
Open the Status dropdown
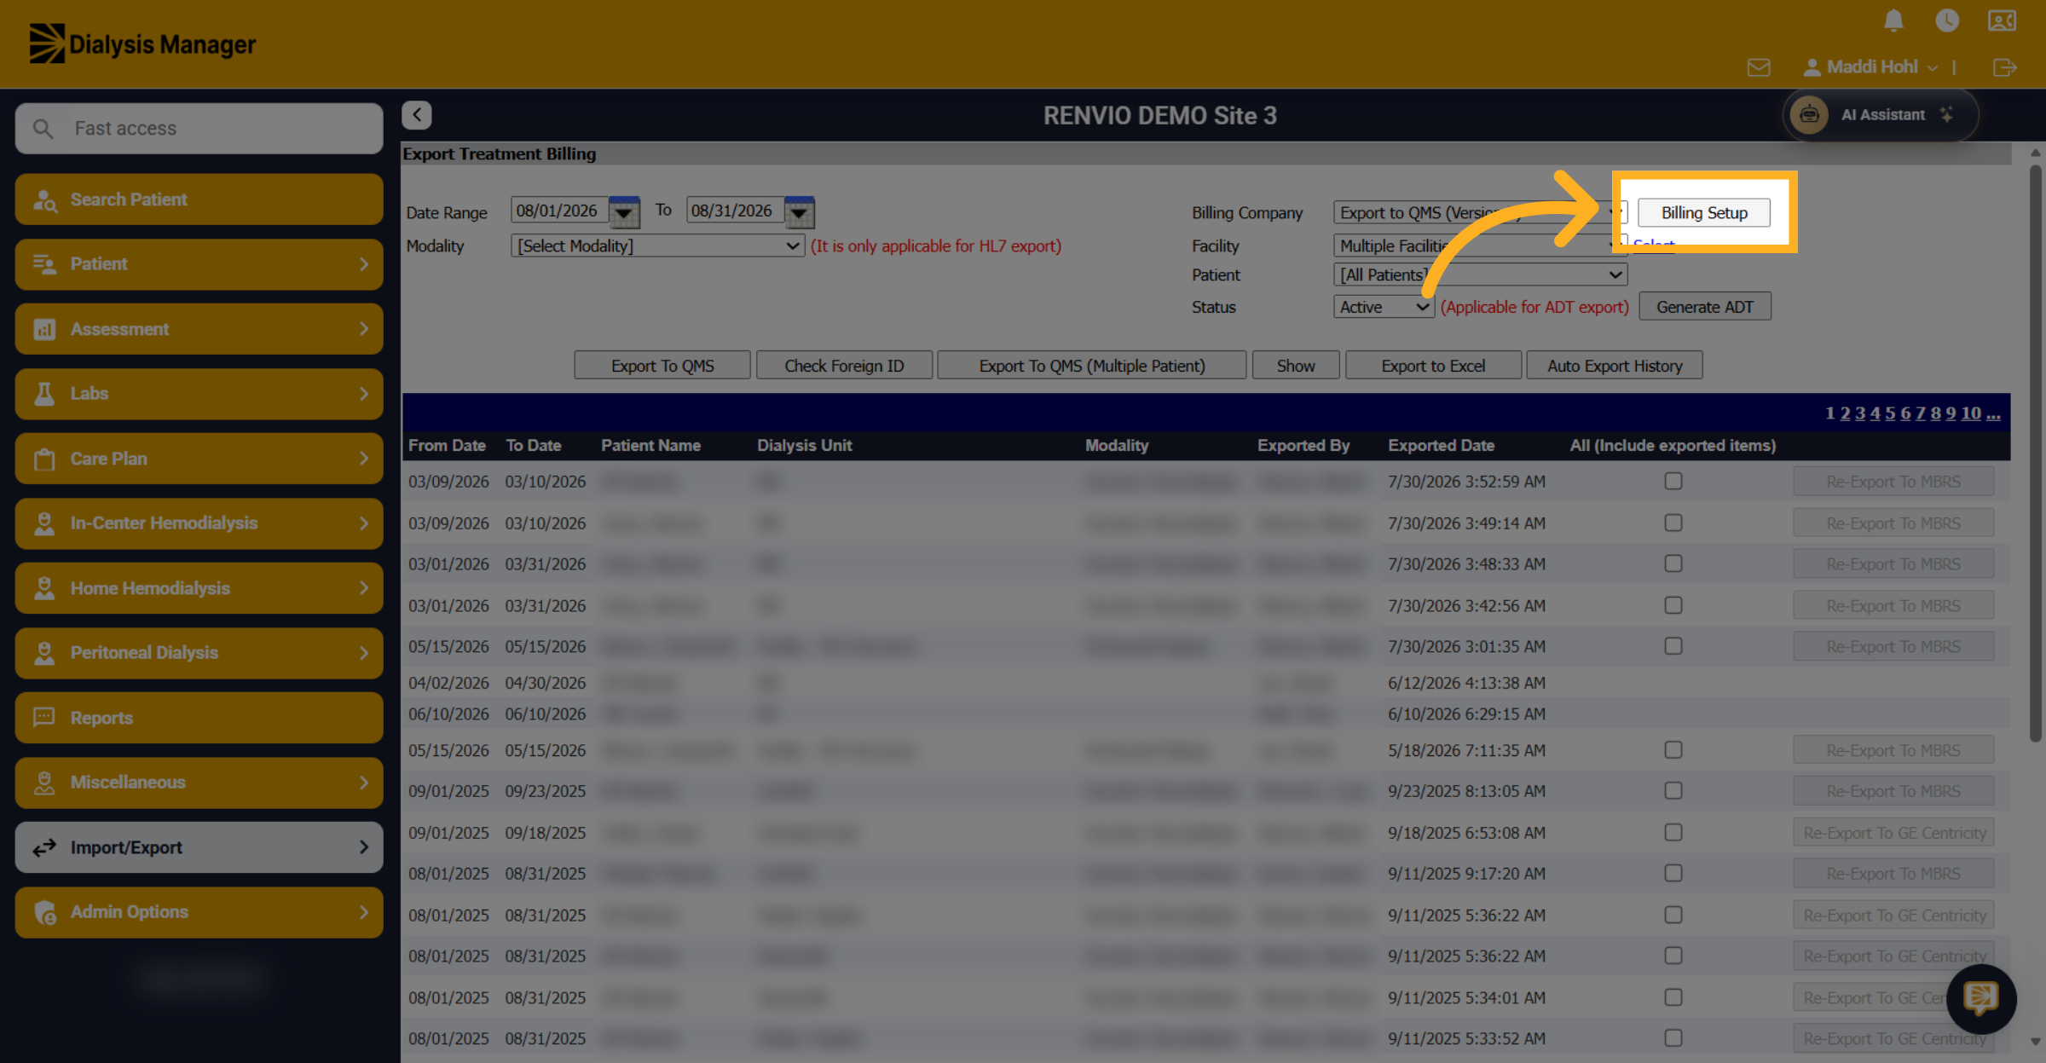pos(1383,307)
